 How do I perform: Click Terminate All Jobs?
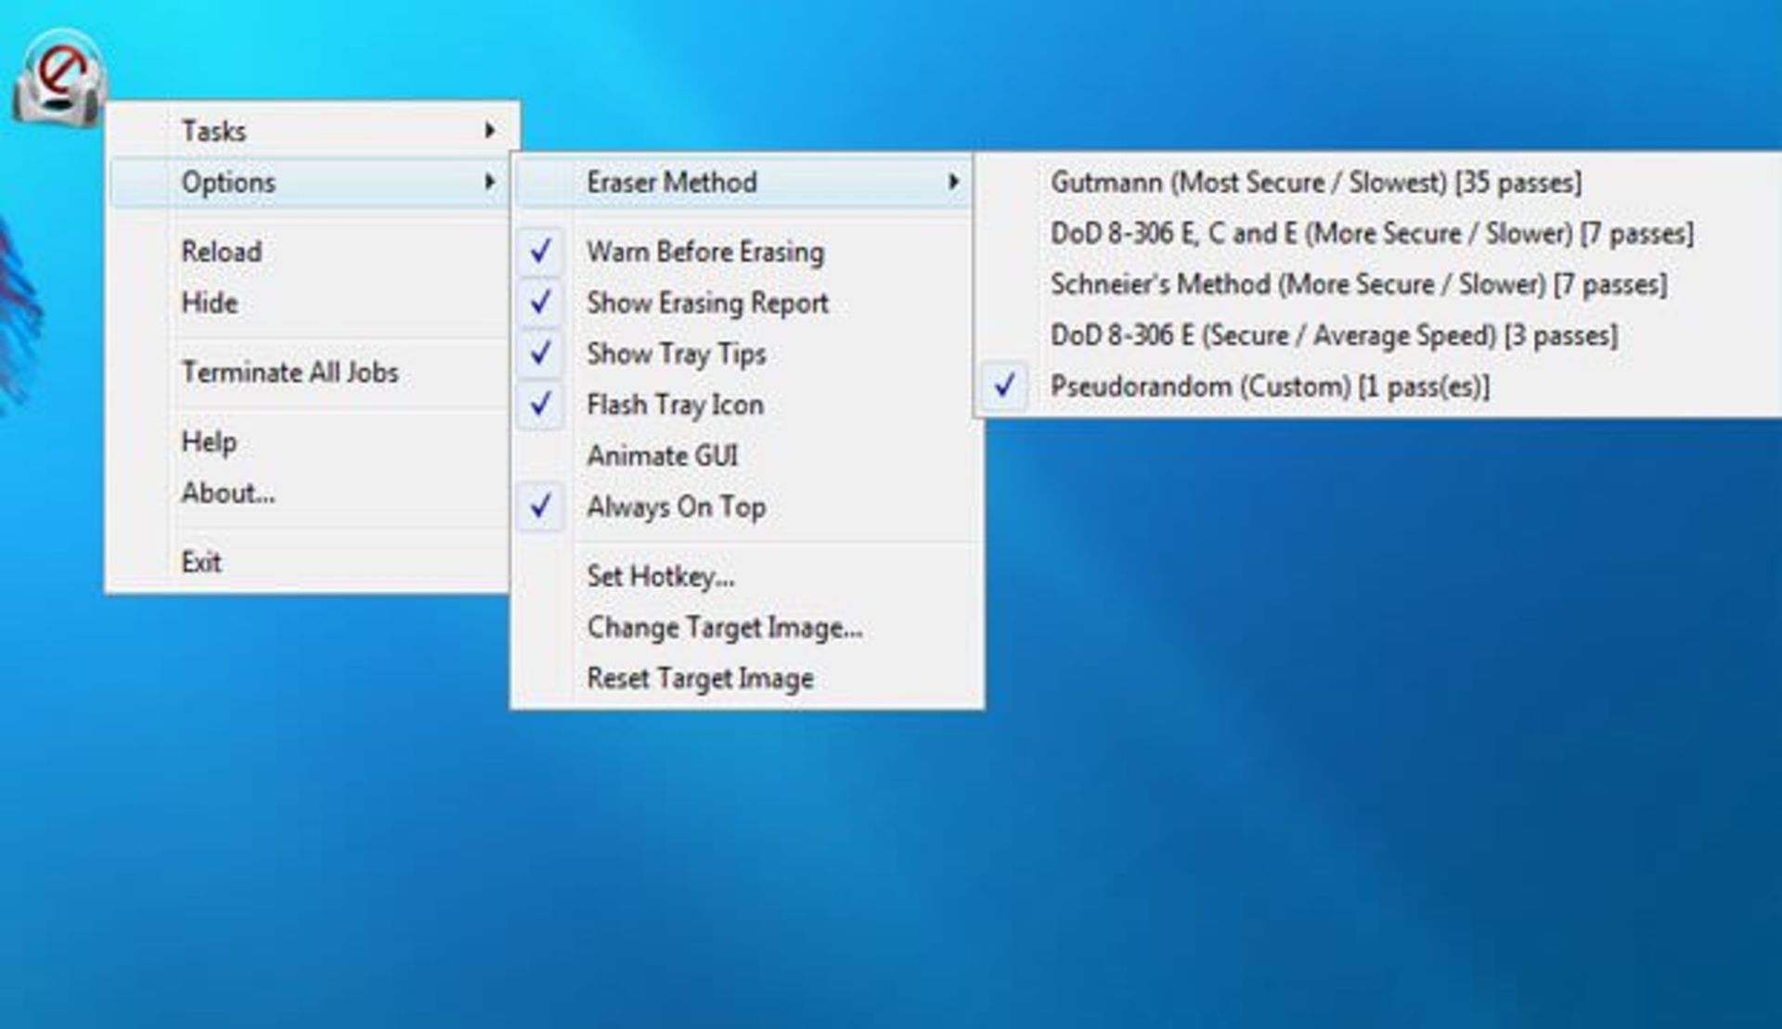[x=290, y=372]
